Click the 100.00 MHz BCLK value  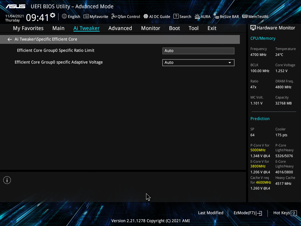(260, 71)
